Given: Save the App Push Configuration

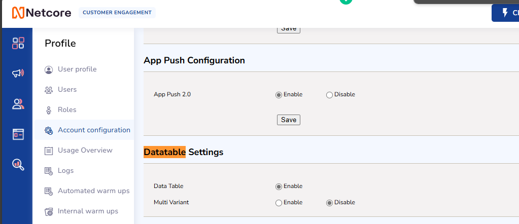Looking at the screenshot, I should 289,120.
